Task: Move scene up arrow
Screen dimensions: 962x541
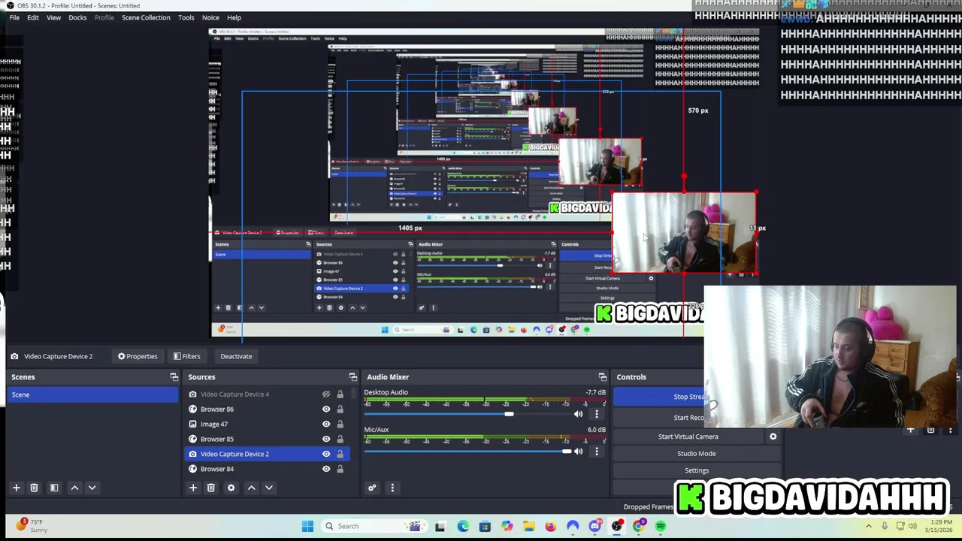Action: tap(74, 488)
